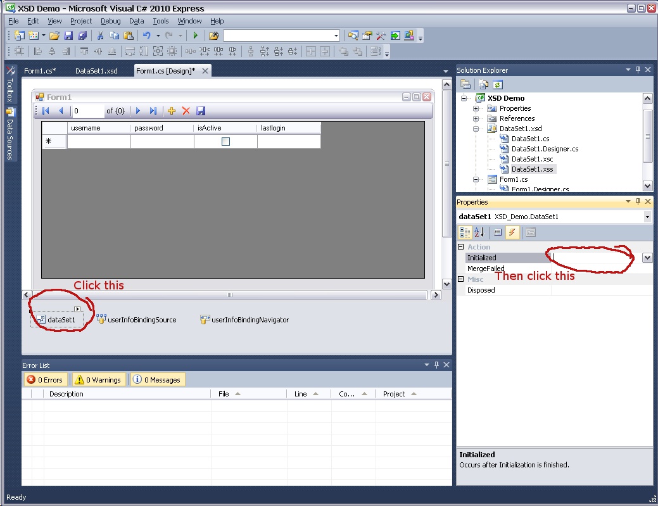658x506 pixels.
Task: Collapse the DataSet1.xsd tree node
Action: pyautogui.click(x=474, y=128)
